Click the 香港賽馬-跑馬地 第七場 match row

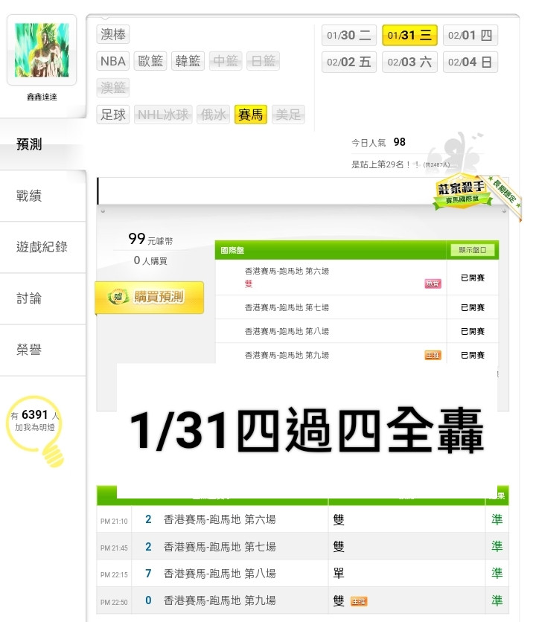click(x=357, y=307)
